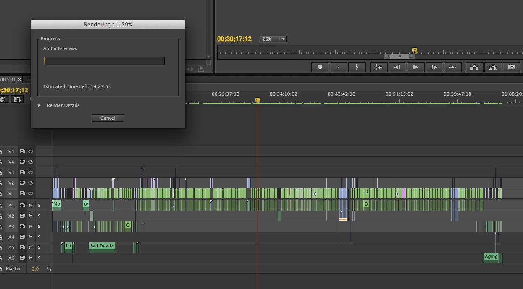Click the Mark In button
Viewport: 523px width, 289px height.
[339, 67]
